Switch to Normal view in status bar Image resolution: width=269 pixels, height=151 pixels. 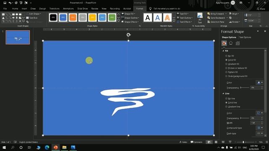pos(209,142)
